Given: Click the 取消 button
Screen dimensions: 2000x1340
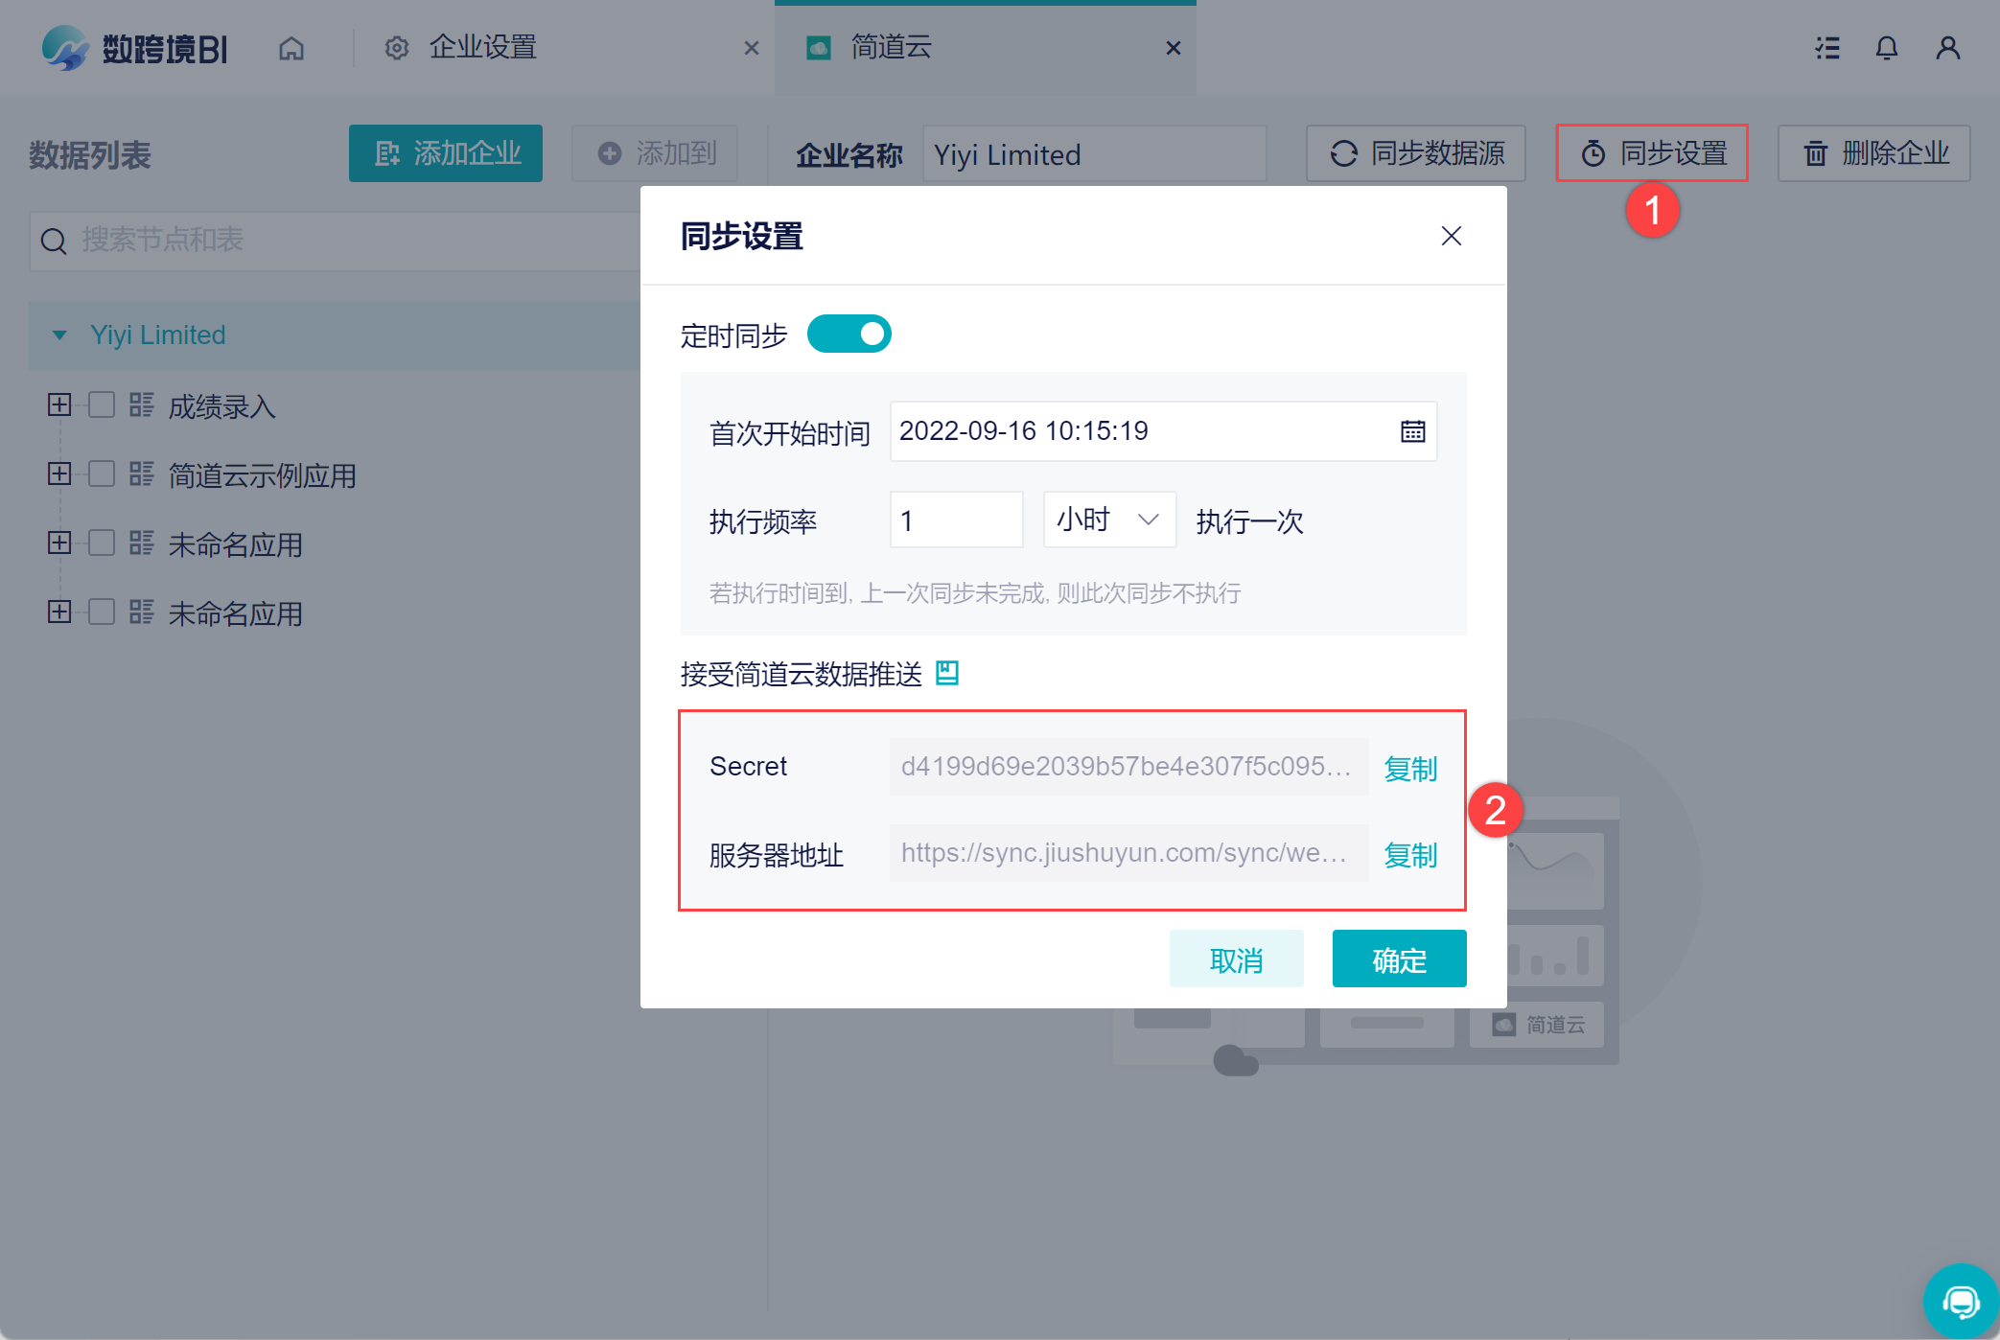Looking at the screenshot, I should point(1236,959).
